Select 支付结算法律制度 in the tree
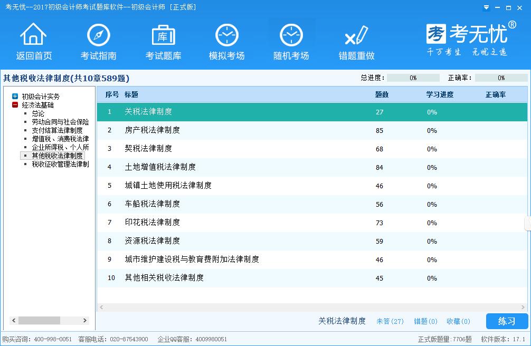 pyautogui.click(x=57, y=130)
